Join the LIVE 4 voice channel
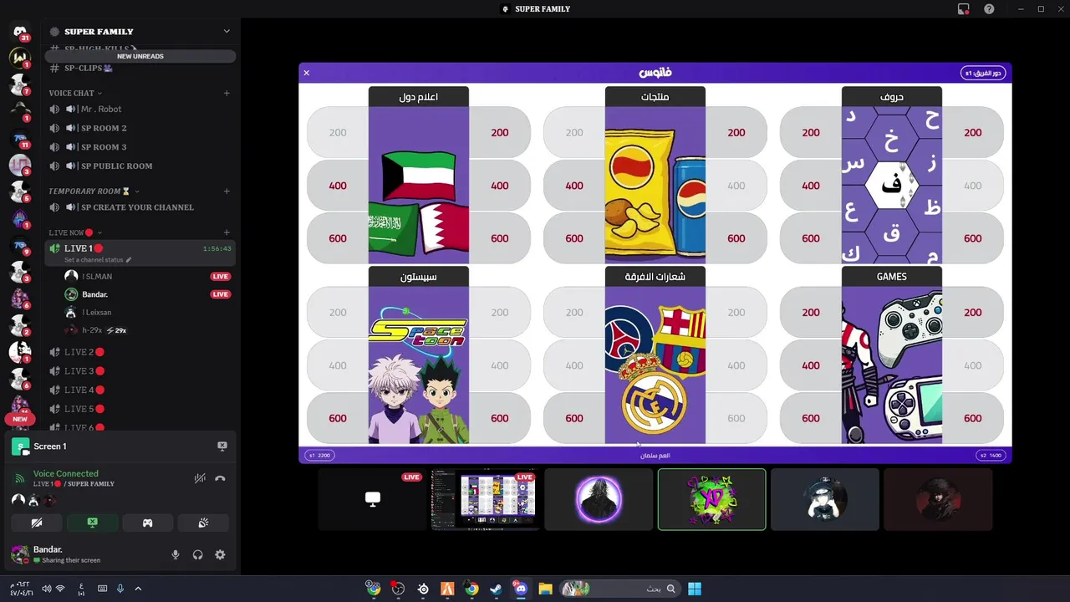The height and width of the screenshot is (602, 1070). pyautogui.click(x=139, y=390)
